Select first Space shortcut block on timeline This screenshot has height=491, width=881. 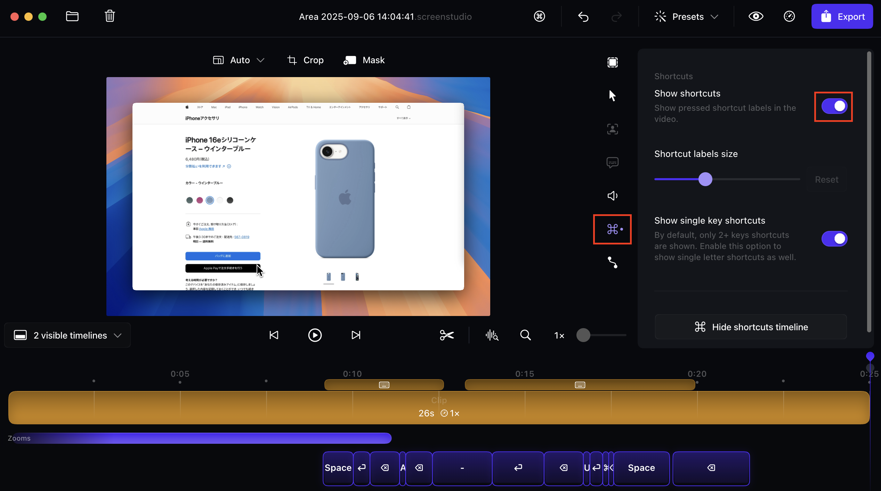(x=338, y=468)
